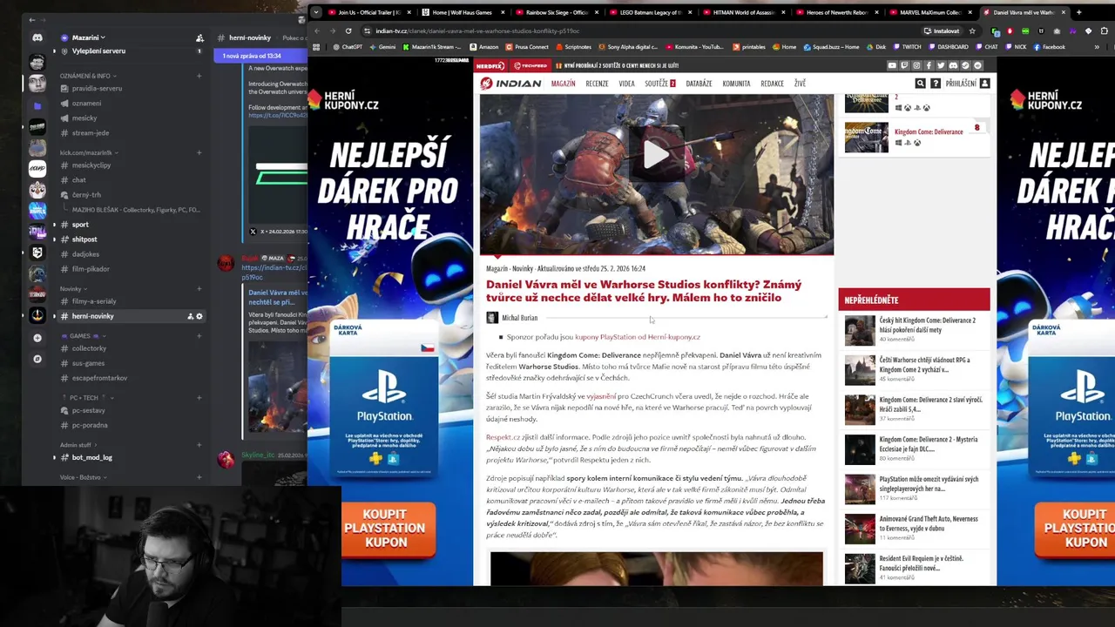Open the Twitter icon in site header

coord(941,65)
